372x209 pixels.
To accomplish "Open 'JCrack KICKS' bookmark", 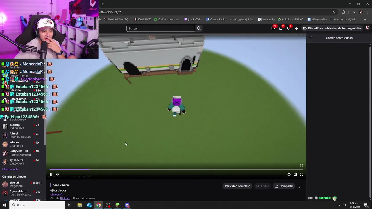I will tap(142, 19).
